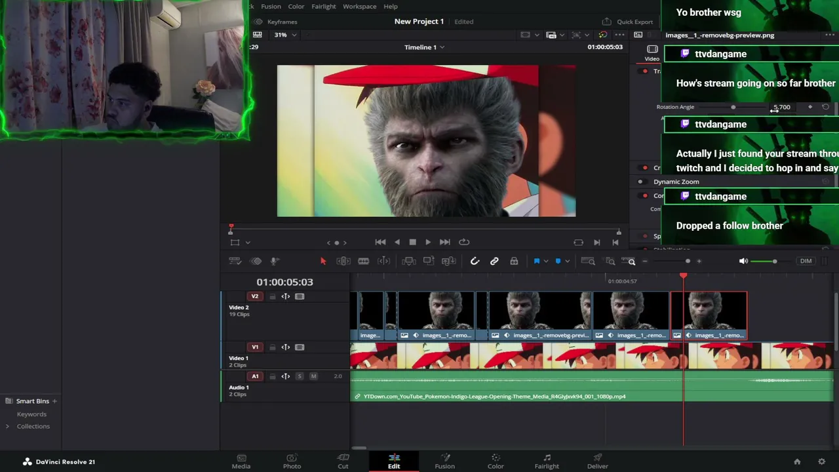The height and width of the screenshot is (472, 839).
Task: Switch to the Color page
Action: (x=496, y=462)
